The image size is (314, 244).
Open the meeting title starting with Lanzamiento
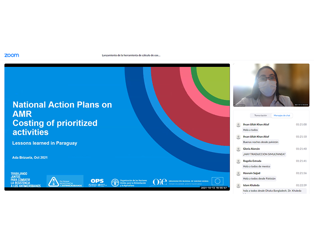[131, 55]
